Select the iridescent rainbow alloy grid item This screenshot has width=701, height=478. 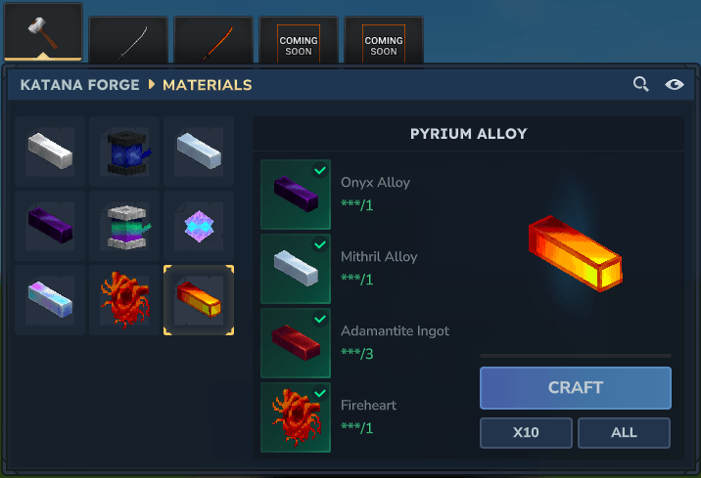50,300
